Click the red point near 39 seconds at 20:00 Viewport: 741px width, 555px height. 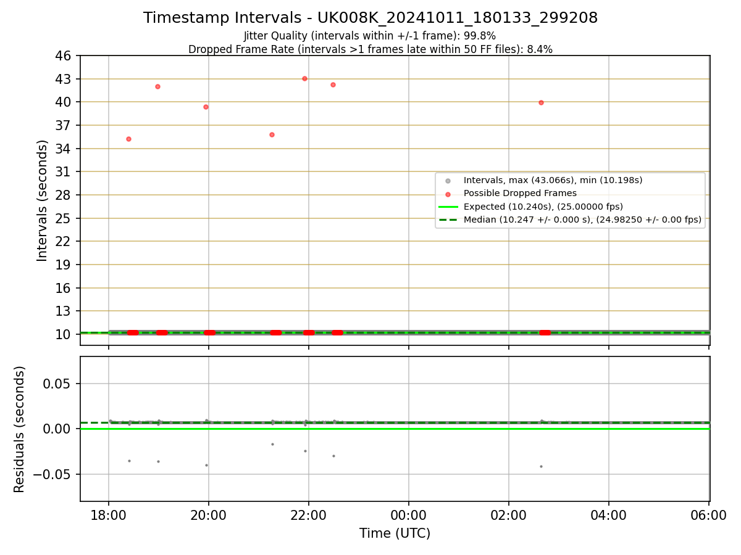(x=206, y=107)
